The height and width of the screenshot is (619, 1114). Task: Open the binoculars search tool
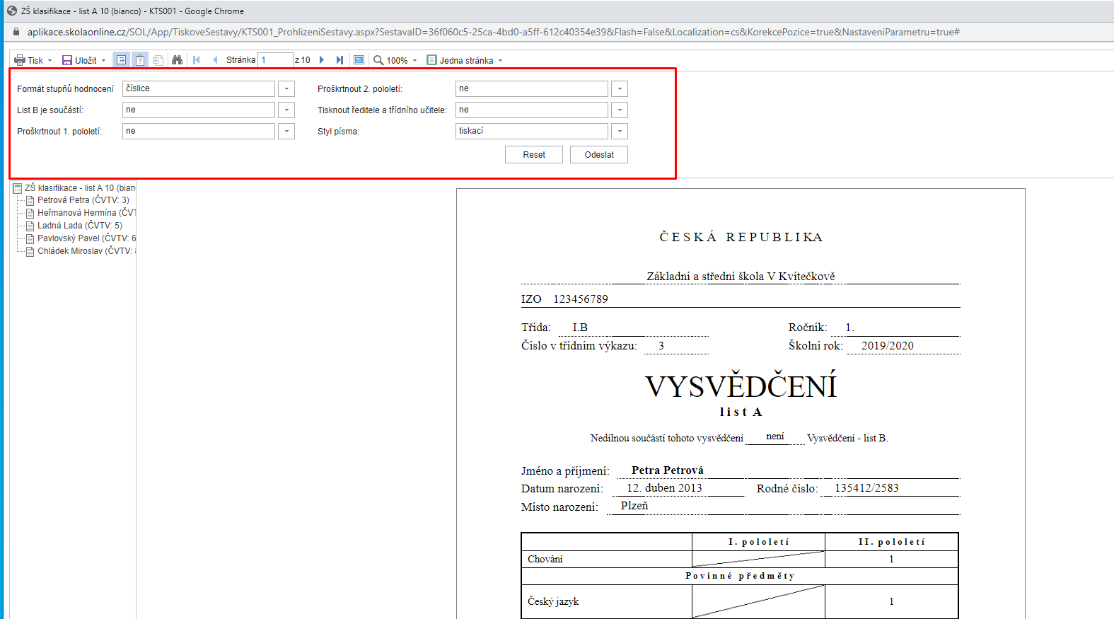[x=177, y=60]
